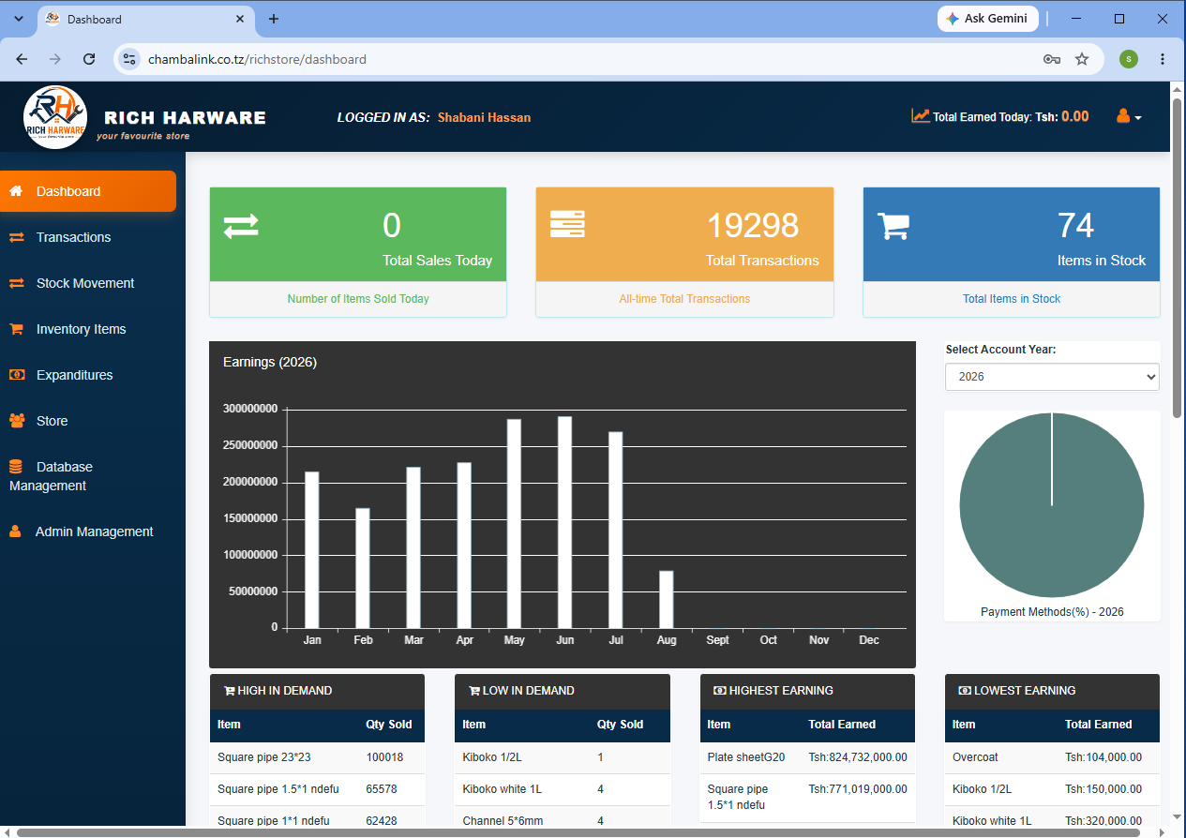Bookmark this page with the star icon

tap(1082, 59)
